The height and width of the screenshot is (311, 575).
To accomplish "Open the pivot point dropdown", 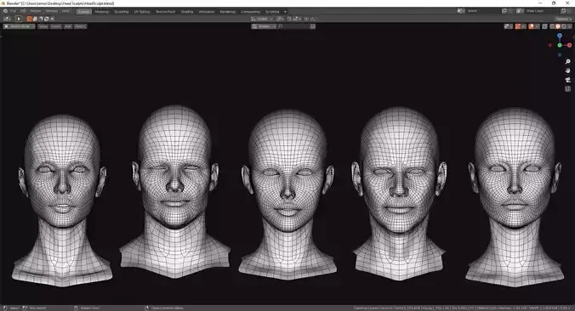I will point(280,19).
